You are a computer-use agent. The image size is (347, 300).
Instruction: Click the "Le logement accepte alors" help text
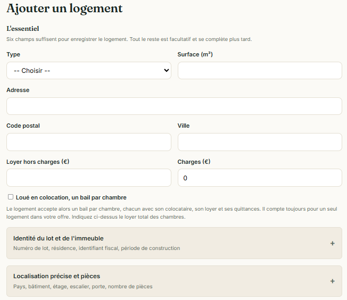[172, 213]
